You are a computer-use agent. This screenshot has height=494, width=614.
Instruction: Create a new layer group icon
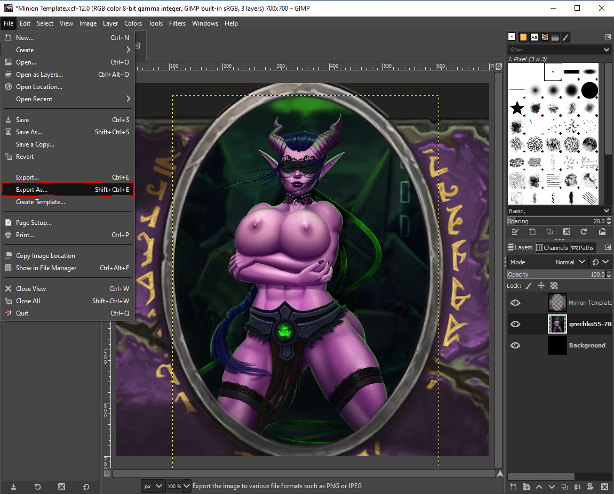tap(526, 487)
